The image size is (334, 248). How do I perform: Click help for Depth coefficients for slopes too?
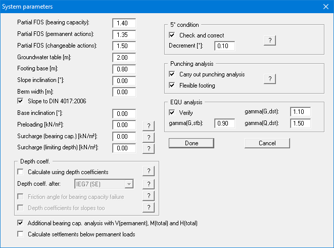(149, 207)
